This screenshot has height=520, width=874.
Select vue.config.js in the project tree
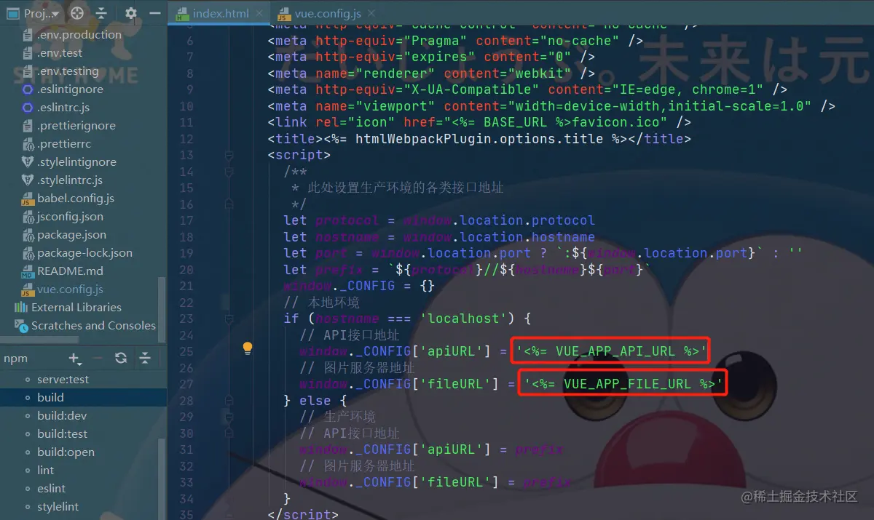[x=70, y=289]
